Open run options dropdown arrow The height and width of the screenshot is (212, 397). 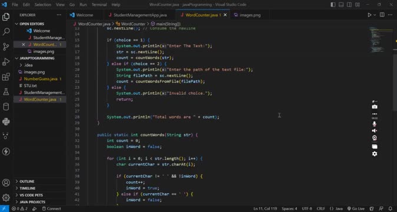click(375, 15)
